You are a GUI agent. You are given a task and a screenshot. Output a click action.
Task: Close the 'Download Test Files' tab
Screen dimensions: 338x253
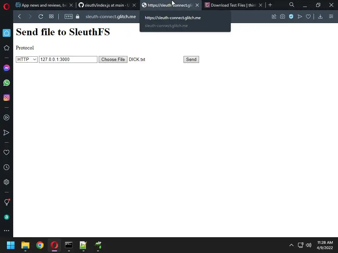[x=261, y=5]
